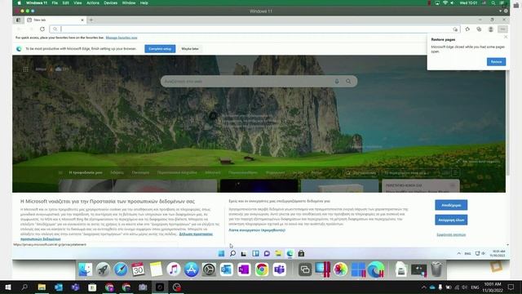Image resolution: width=522 pixels, height=294 pixels.
Task: Open the app launcher grid icon on new tab page
Action: [25, 69]
